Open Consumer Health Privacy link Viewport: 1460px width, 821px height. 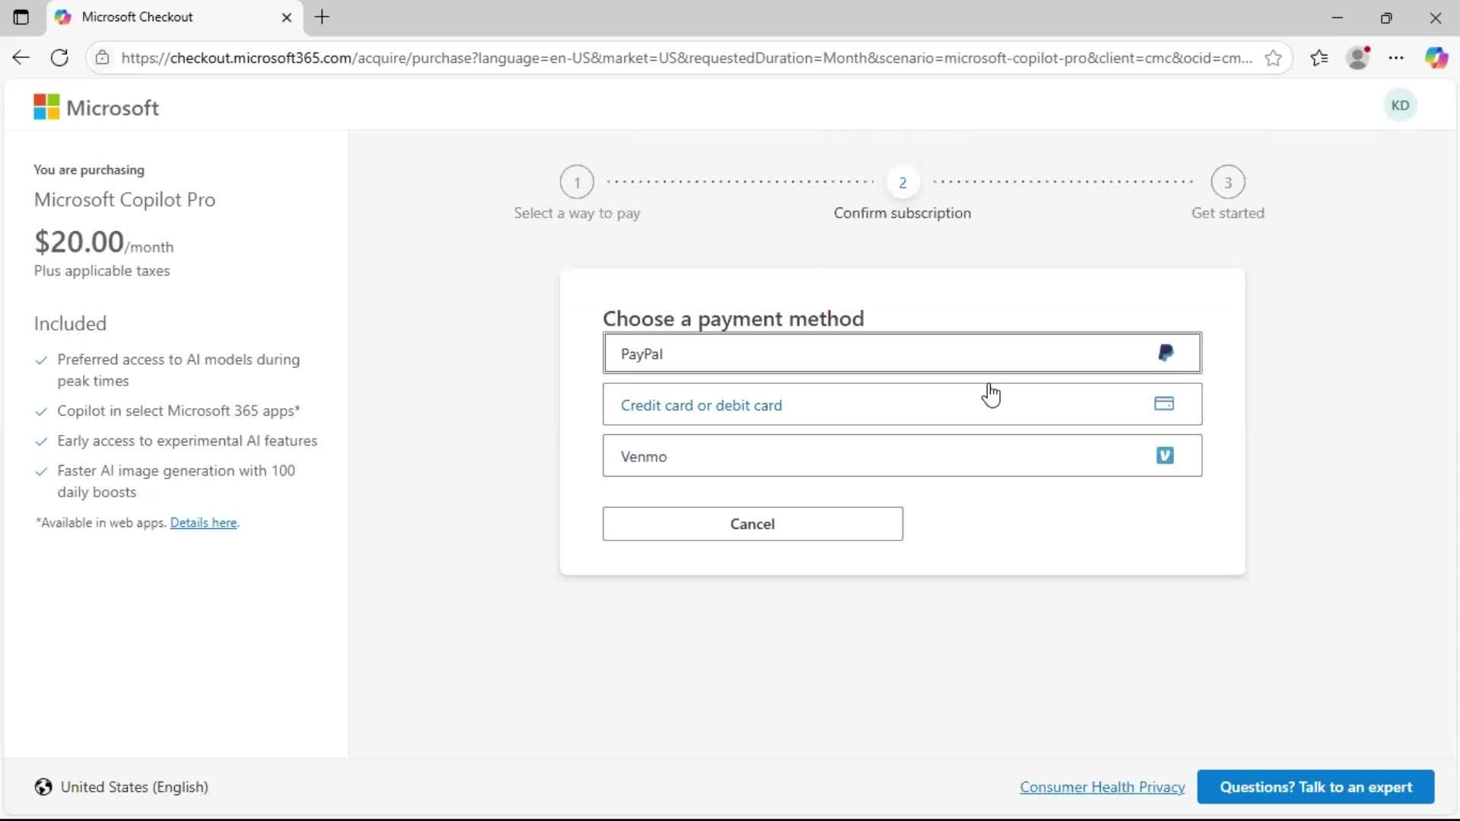1103,787
